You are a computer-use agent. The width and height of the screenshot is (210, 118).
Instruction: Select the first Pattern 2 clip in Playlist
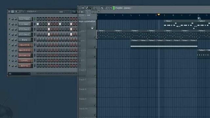tap(181, 25)
